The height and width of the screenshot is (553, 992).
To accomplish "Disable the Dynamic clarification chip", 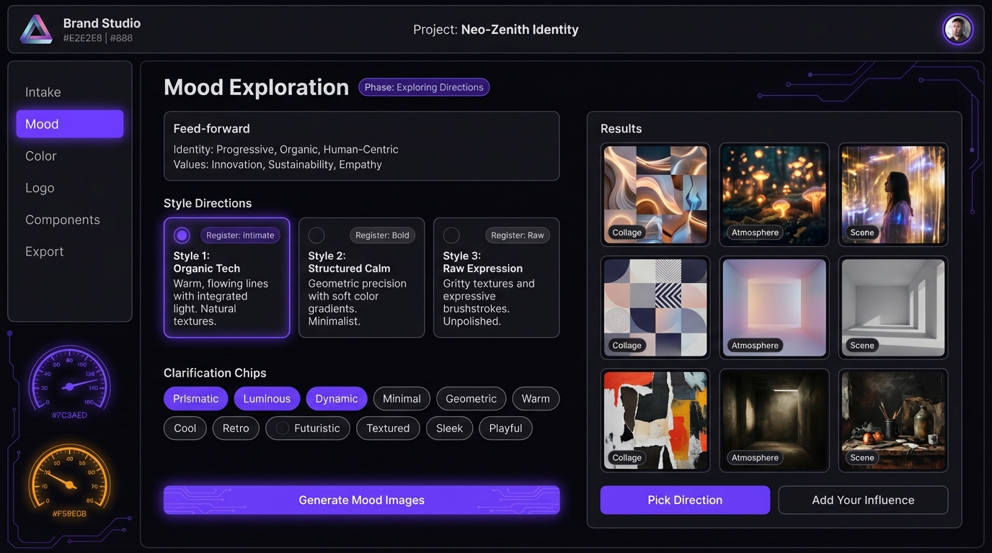I will [336, 398].
